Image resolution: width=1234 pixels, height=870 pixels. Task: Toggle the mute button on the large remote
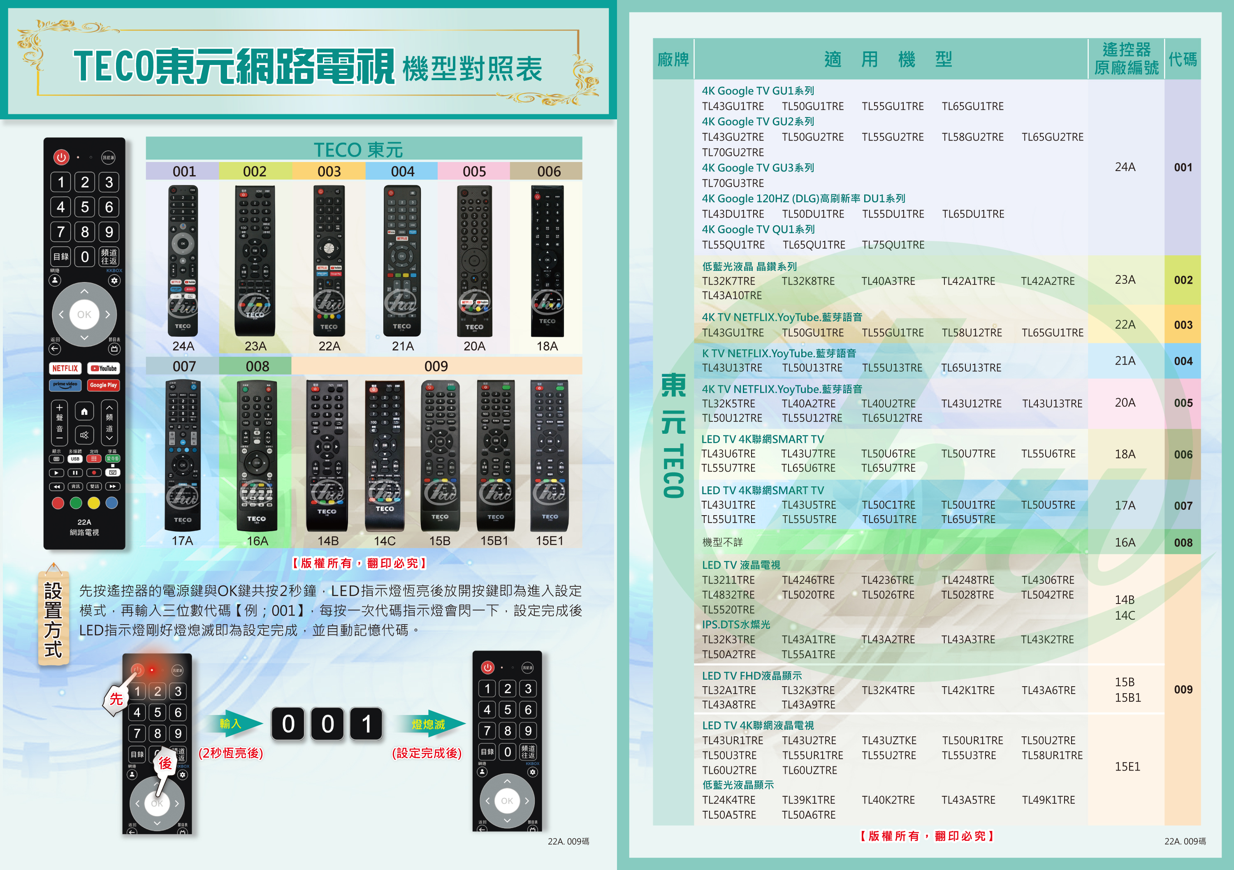point(84,435)
